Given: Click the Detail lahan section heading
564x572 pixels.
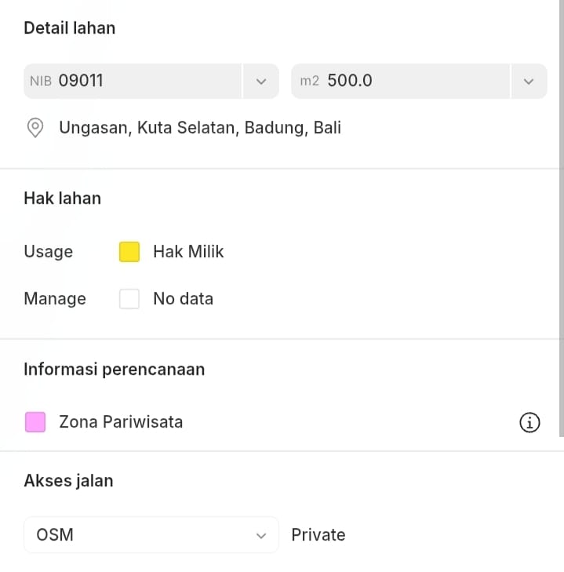Looking at the screenshot, I should point(70,28).
